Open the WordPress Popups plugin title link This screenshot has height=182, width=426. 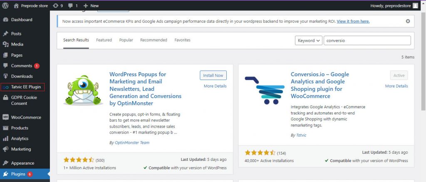[x=145, y=89]
